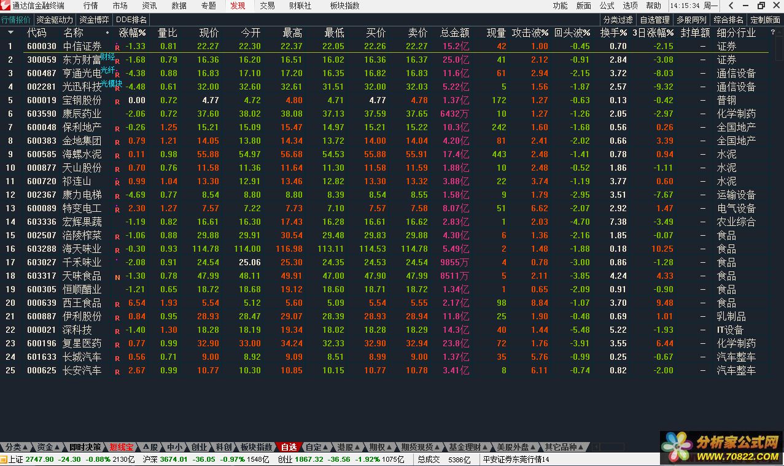Expand the 港股 bottom tab menu
The height and width of the screenshot is (466, 784).
[348, 447]
